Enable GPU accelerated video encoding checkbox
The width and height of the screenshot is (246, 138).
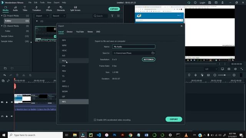[95, 120]
